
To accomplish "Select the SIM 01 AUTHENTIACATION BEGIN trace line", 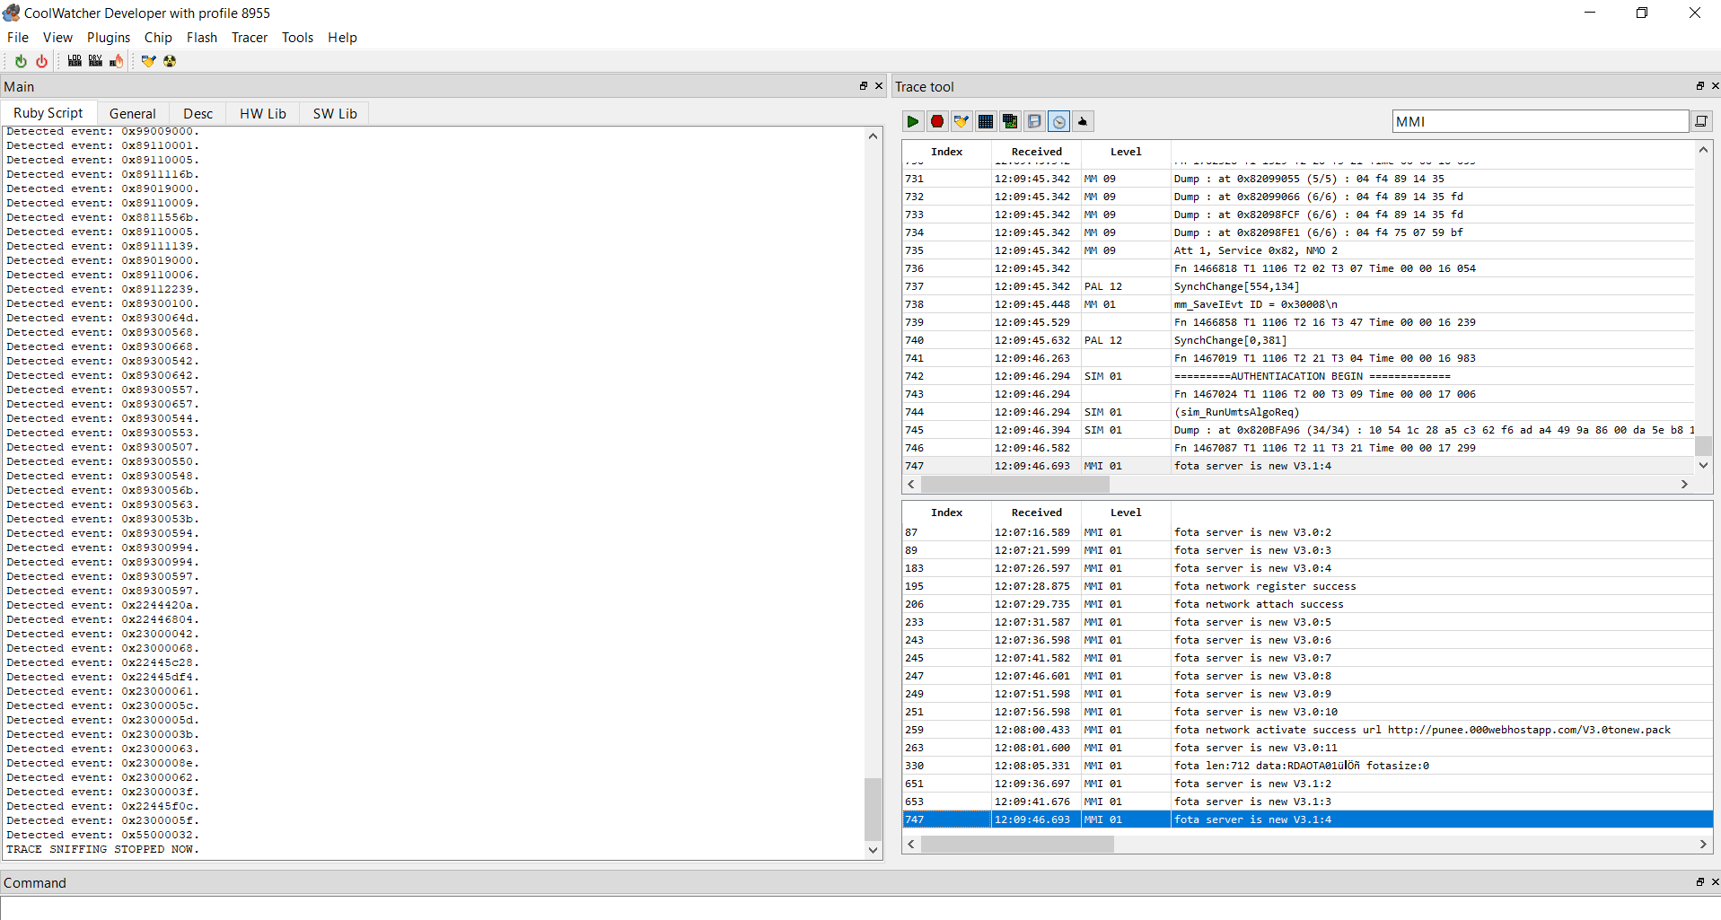I will 1313,376.
